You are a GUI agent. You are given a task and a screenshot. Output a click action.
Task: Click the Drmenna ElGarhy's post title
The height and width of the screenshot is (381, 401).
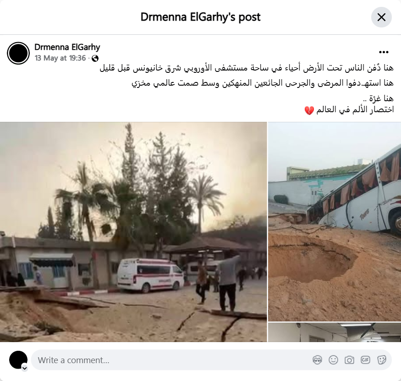(x=201, y=17)
